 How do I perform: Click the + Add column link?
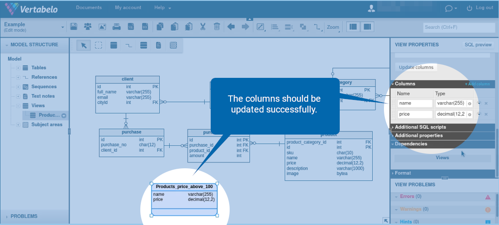(x=477, y=84)
